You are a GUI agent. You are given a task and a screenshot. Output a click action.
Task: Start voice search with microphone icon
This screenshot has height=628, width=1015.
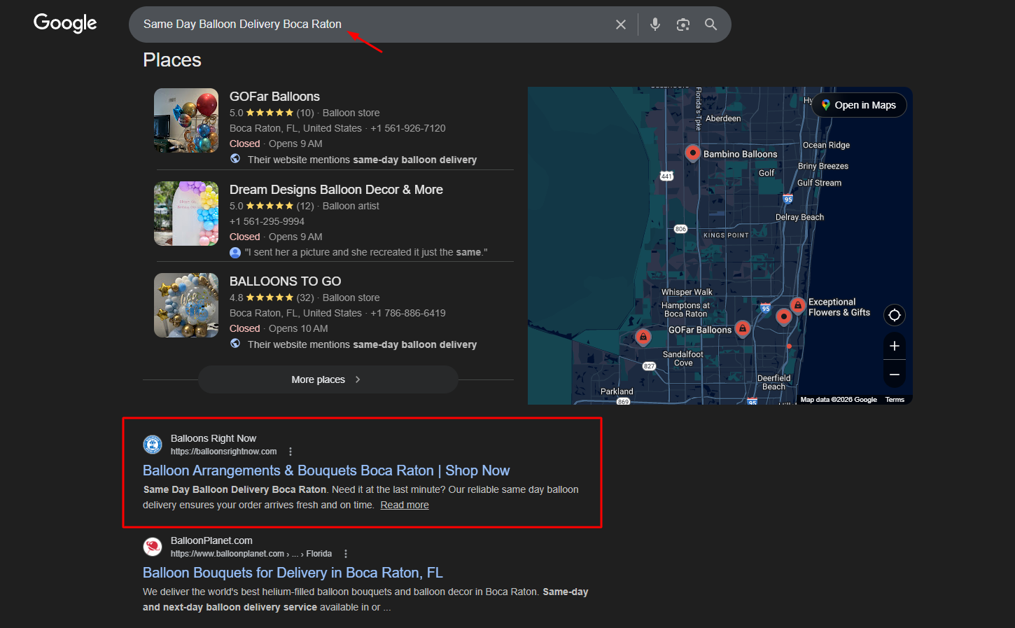coord(654,25)
